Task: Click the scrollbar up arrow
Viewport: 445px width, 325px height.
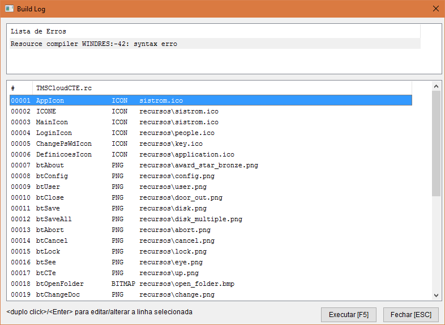Action: click(436, 86)
